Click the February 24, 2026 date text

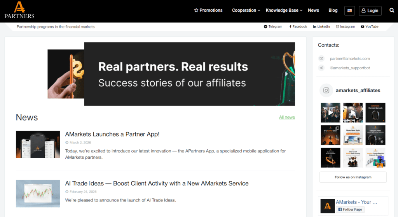[83, 192]
